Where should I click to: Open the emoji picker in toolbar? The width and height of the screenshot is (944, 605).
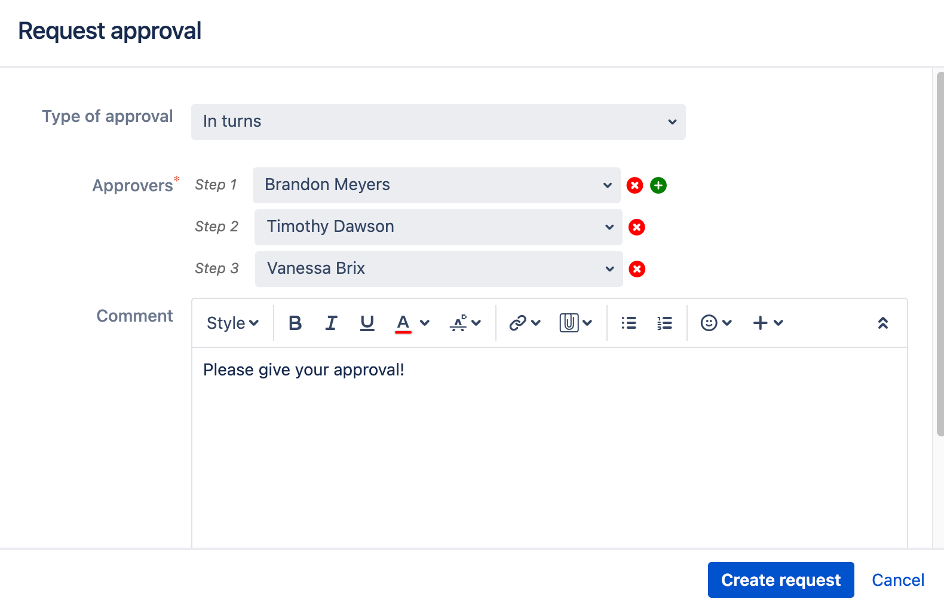coord(716,323)
